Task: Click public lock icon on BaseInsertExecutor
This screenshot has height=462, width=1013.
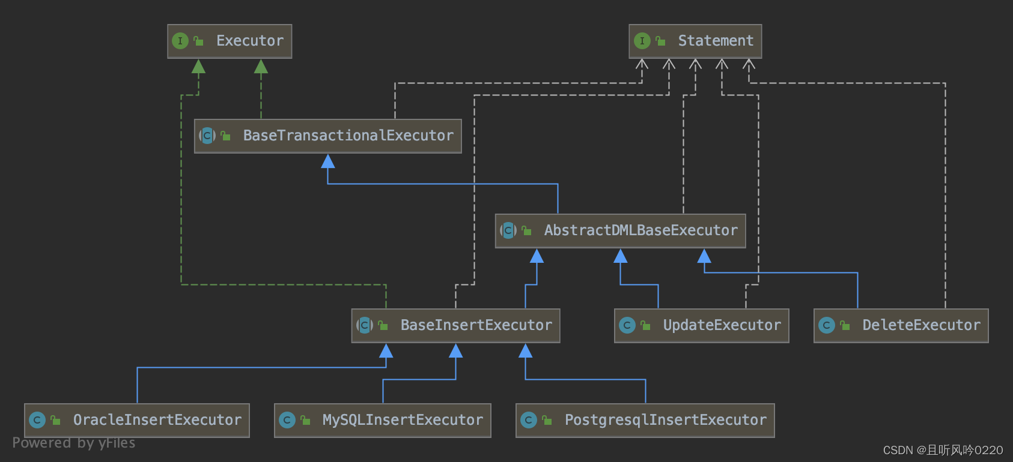Action: [383, 325]
